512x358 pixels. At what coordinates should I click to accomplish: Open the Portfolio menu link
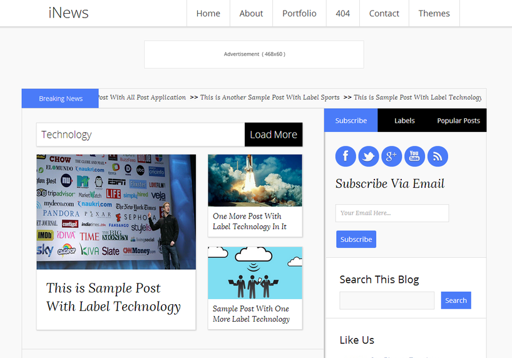[x=299, y=13]
